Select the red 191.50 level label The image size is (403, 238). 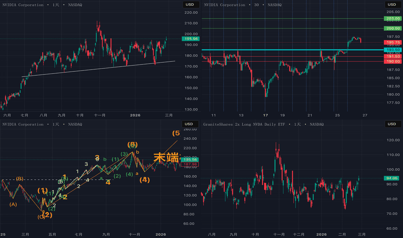coord(393,56)
